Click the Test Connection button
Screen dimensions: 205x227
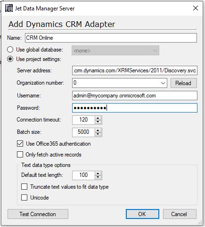pos(38,214)
